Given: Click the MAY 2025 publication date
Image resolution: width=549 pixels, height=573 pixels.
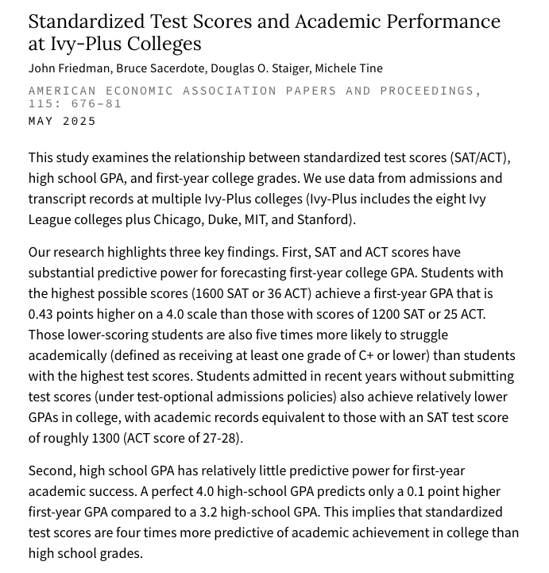Looking at the screenshot, I should 62,121.
